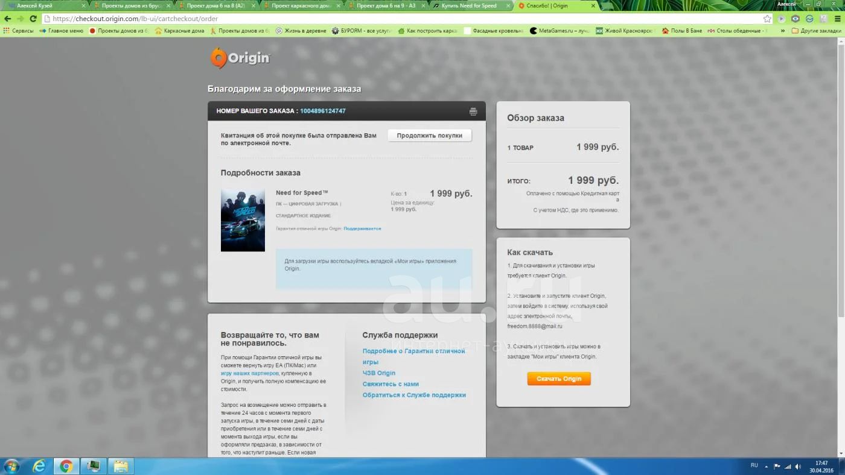Image resolution: width=845 pixels, height=475 pixels.
Task: Click the Origin logo at page top
Action: click(x=240, y=58)
